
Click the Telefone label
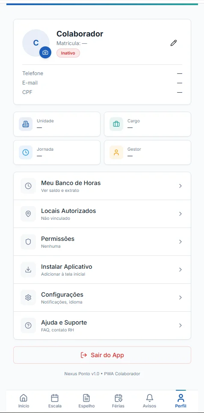point(33,73)
